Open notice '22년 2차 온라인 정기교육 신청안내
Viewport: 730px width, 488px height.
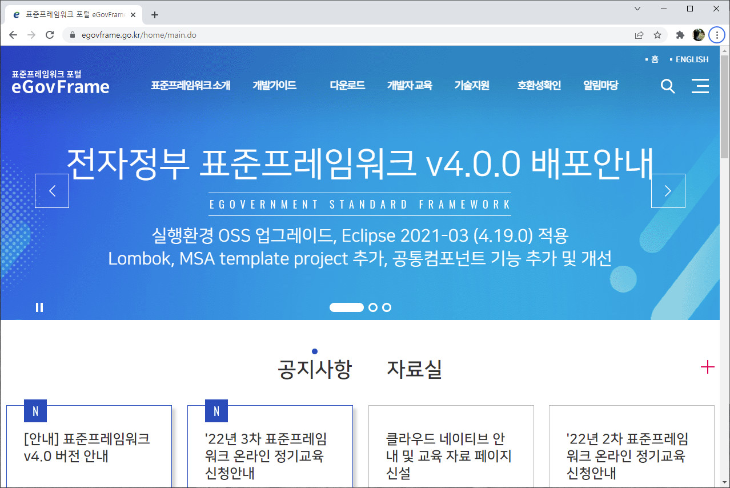point(628,456)
